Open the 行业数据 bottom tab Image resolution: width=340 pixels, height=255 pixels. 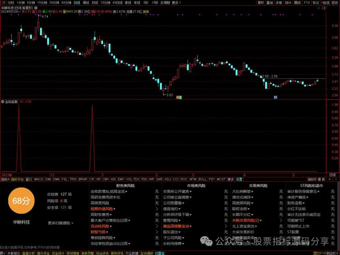point(132,253)
